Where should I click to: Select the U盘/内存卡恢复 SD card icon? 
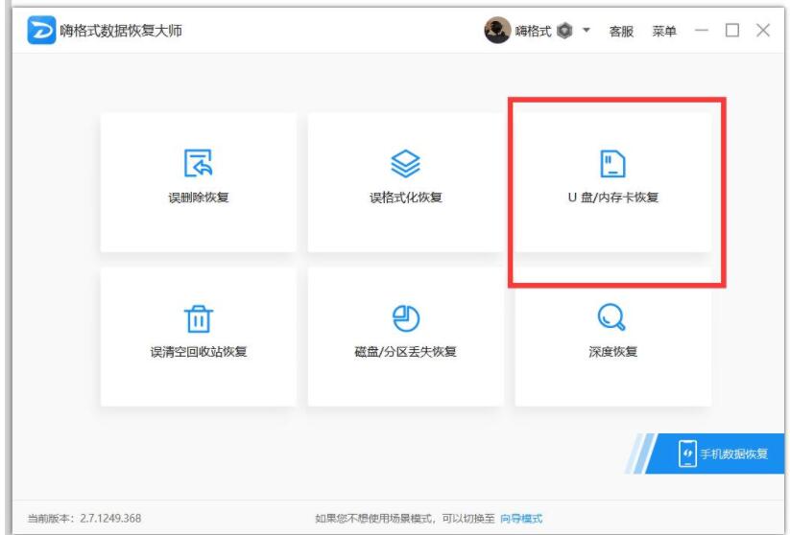[x=612, y=164]
